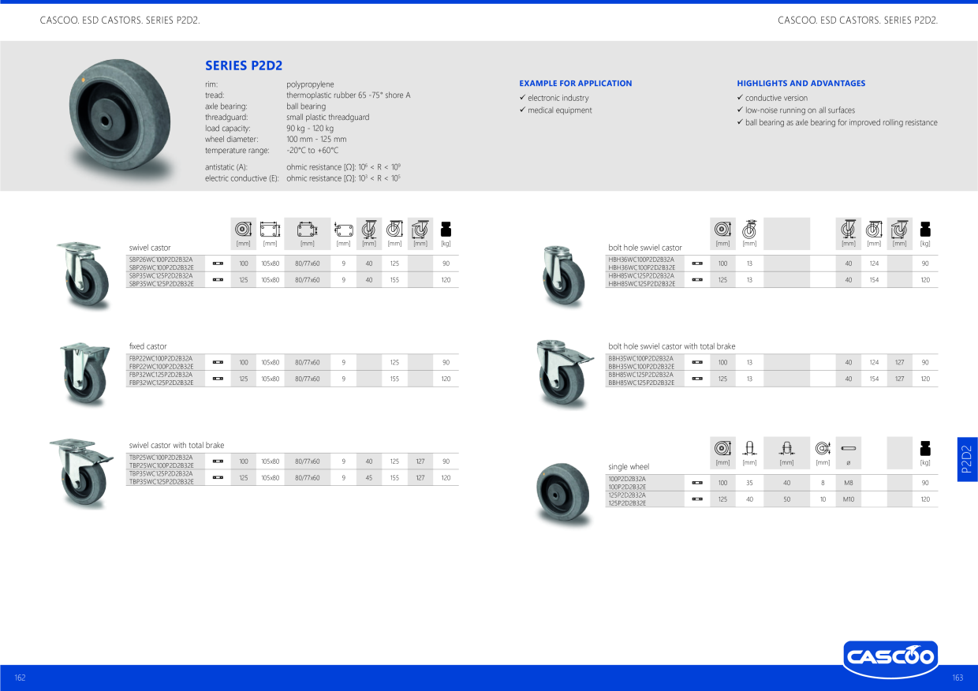Open the bolt hole swivel castor product photo
The image size is (978, 691).
click(x=563, y=276)
